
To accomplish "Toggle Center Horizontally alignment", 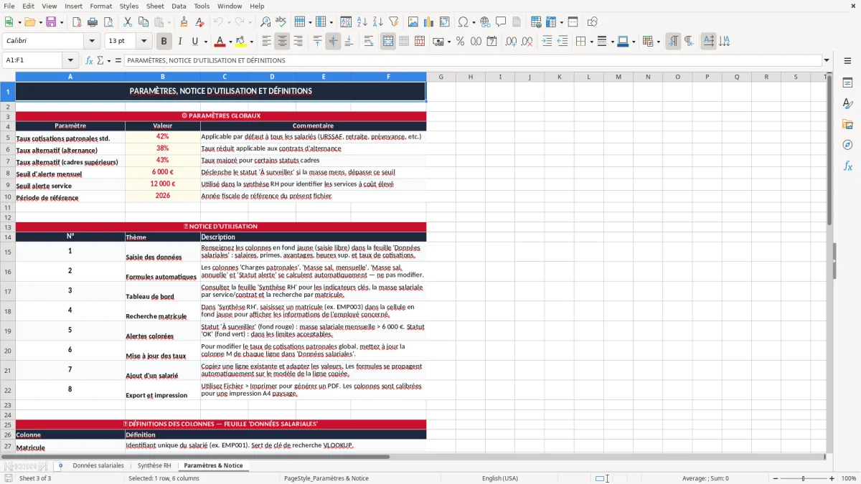I will point(282,42).
